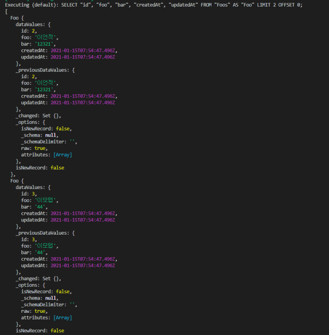Click [Array] attributes value in first Foo
Viewport: 329px width, 335px height.
tap(63, 155)
